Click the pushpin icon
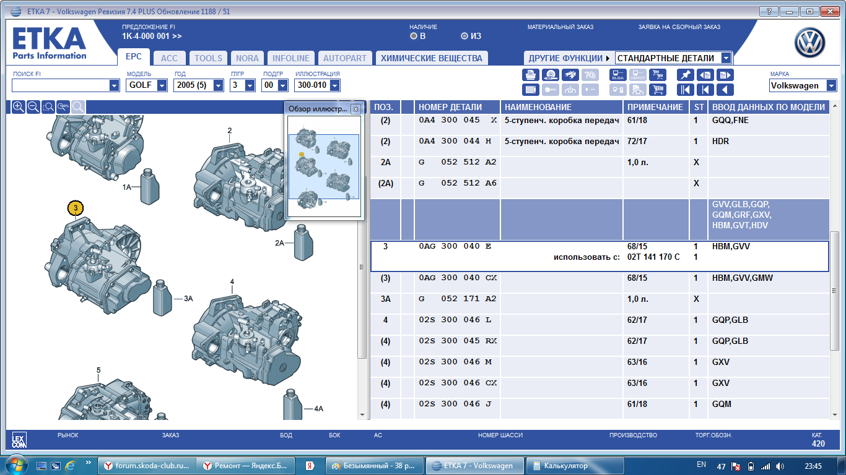The height and width of the screenshot is (475, 846). pos(685,75)
